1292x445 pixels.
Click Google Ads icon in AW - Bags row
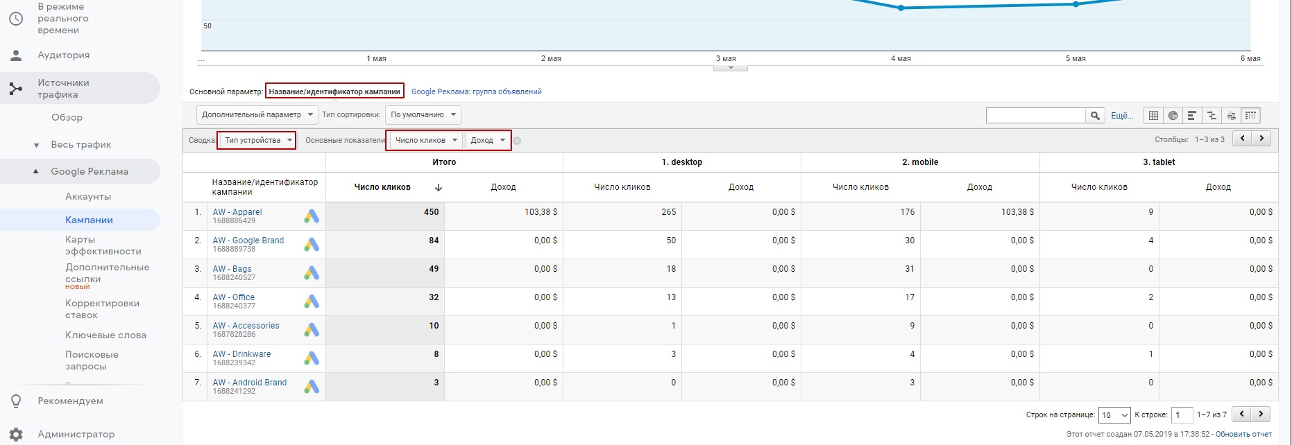click(x=312, y=273)
